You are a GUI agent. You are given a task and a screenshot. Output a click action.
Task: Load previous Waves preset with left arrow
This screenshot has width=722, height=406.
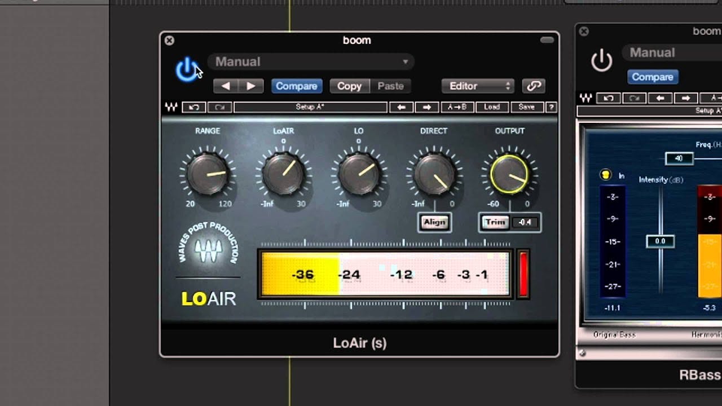coord(401,107)
